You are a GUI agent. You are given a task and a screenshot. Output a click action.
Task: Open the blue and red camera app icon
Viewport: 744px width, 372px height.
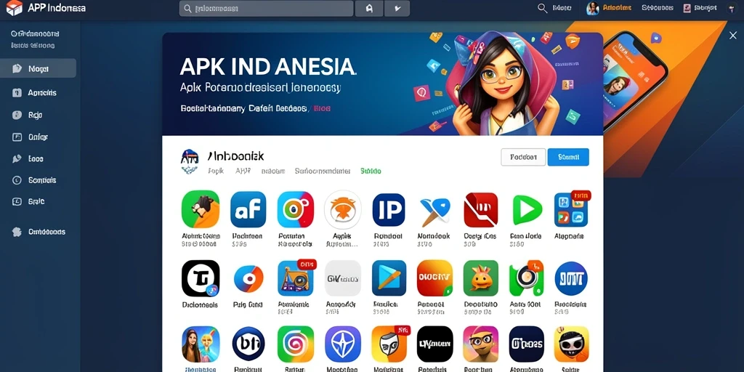(x=295, y=209)
